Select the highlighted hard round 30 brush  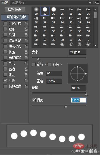[x=45, y=11]
